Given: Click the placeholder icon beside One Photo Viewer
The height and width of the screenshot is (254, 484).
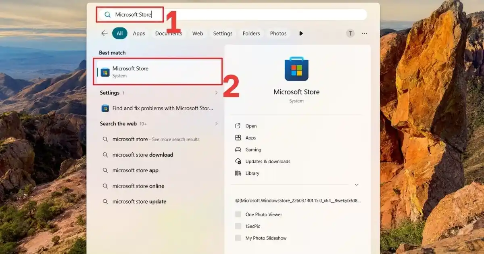Looking at the screenshot, I should [238, 214].
